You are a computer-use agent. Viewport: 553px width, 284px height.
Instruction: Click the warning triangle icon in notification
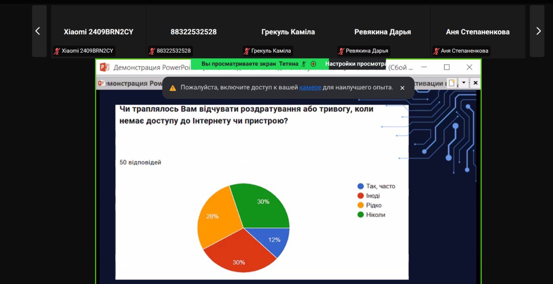173,88
